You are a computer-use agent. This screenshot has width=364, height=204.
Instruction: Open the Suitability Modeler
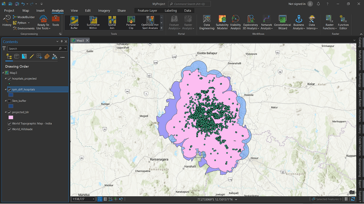click(222, 23)
